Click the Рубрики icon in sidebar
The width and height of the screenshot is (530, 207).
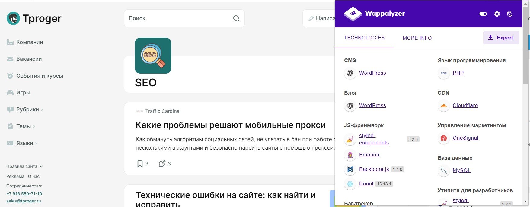[x=10, y=110]
